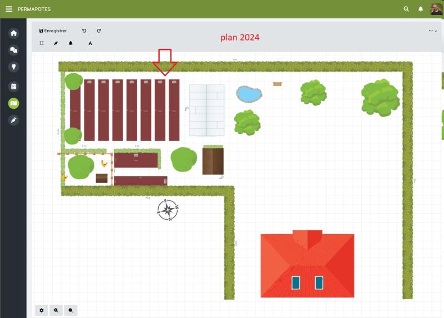
Task: Open the hamburger menu next to PERMAPOTES
Action: pos(9,9)
